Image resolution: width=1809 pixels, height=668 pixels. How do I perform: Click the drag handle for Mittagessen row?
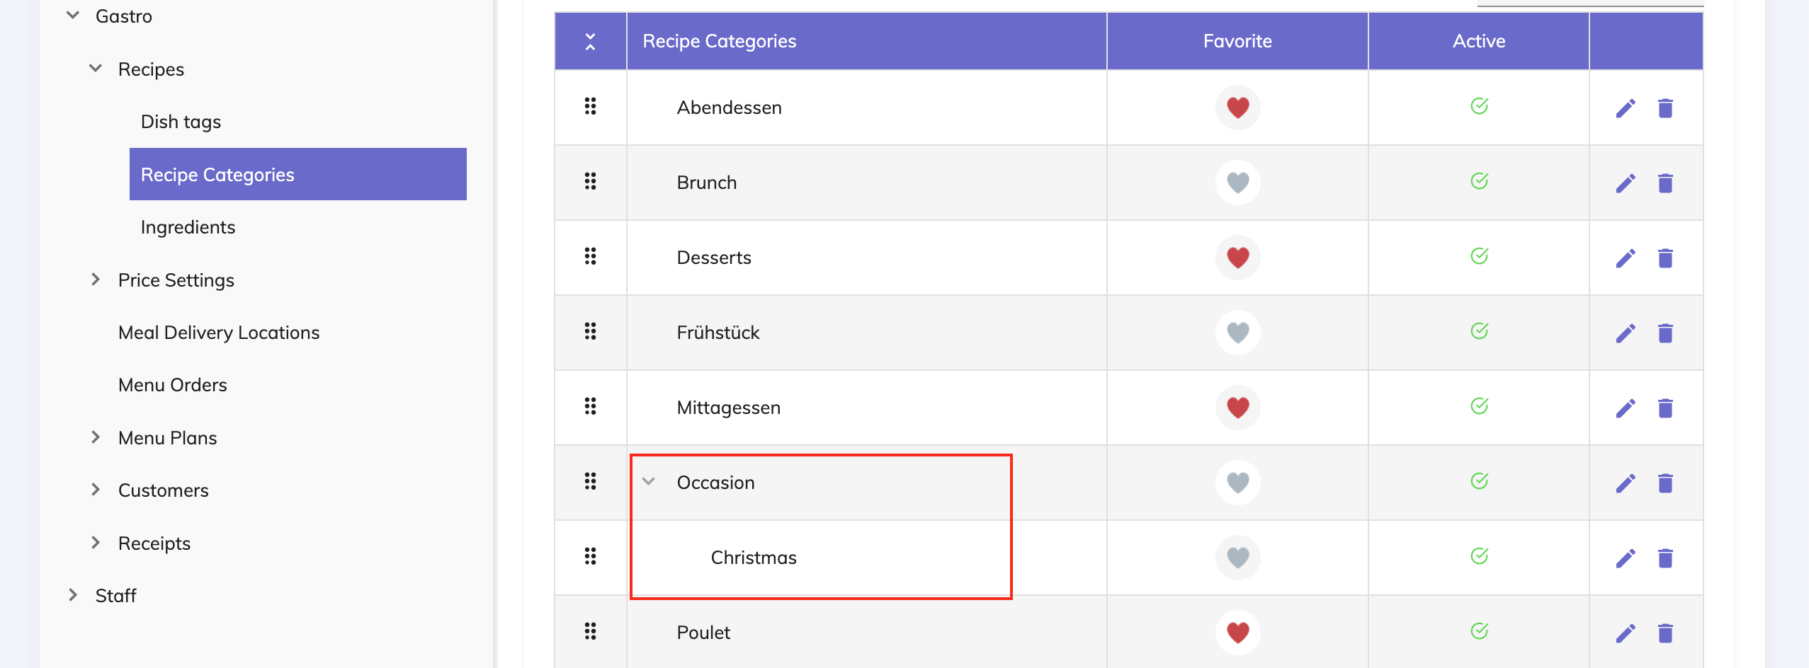tap(590, 407)
